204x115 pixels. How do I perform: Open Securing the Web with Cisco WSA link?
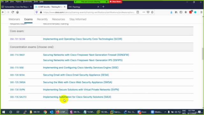(77, 82)
